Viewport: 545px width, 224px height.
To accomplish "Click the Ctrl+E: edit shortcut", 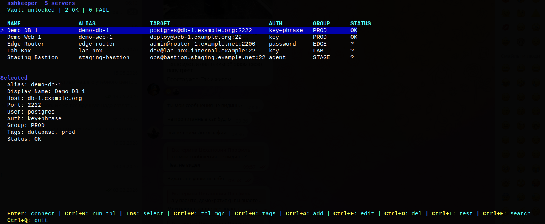I will [354, 213].
